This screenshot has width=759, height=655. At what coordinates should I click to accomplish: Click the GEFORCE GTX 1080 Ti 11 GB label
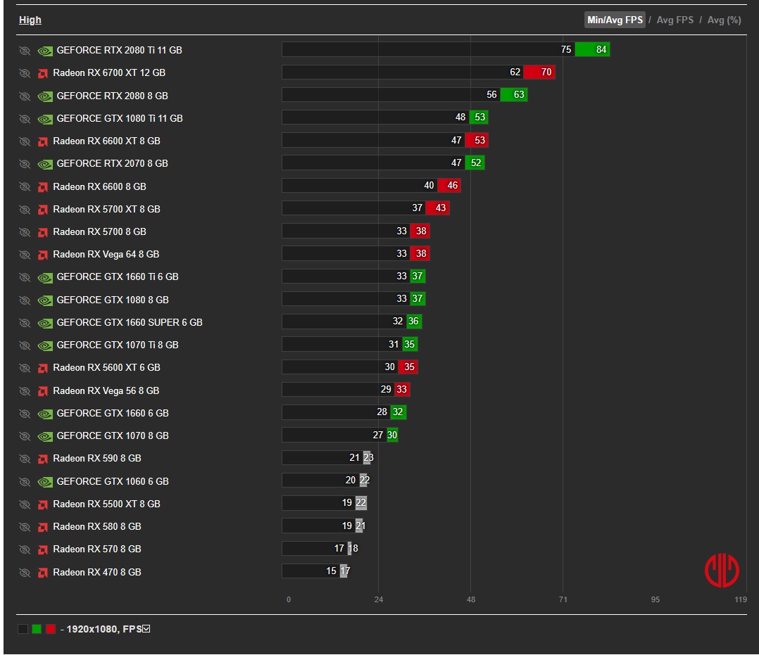coord(120,118)
